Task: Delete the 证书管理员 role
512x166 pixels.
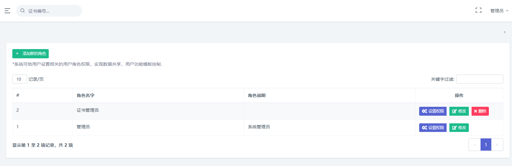Action: pos(480,111)
